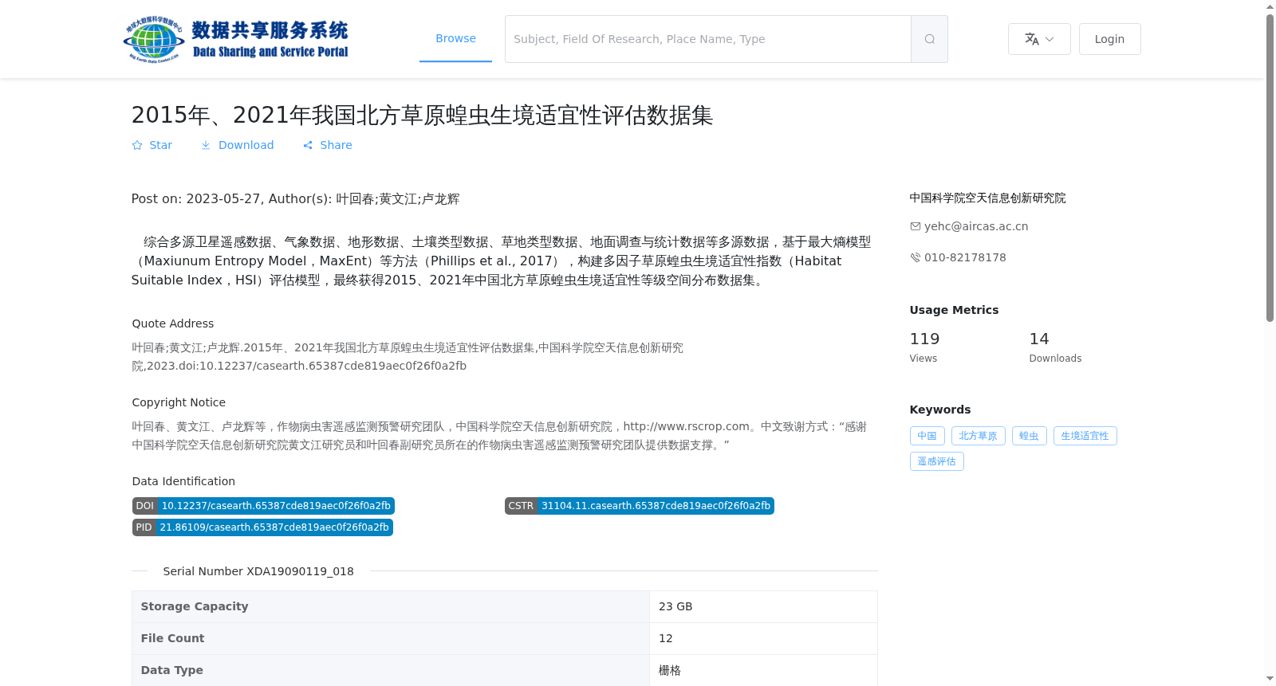Open the PID 21.86109 identifier badge
The height and width of the screenshot is (686, 1276).
coord(262,527)
